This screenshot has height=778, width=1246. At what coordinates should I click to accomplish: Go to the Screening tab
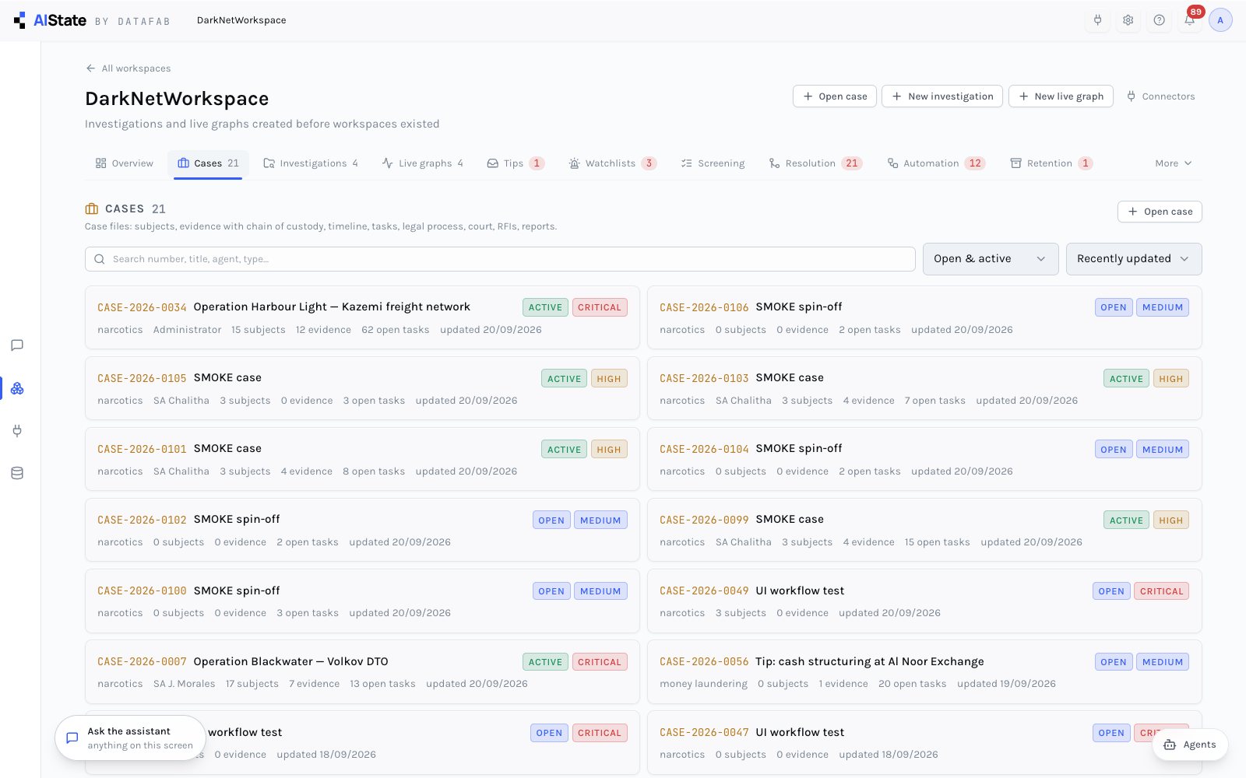click(x=713, y=163)
